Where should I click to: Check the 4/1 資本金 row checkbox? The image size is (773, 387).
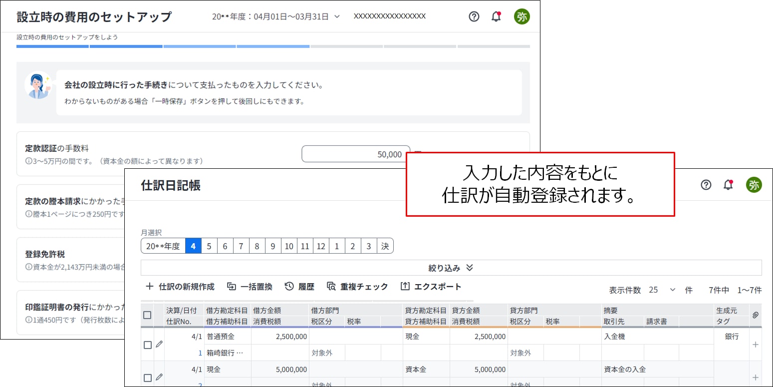[x=147, y=378]
